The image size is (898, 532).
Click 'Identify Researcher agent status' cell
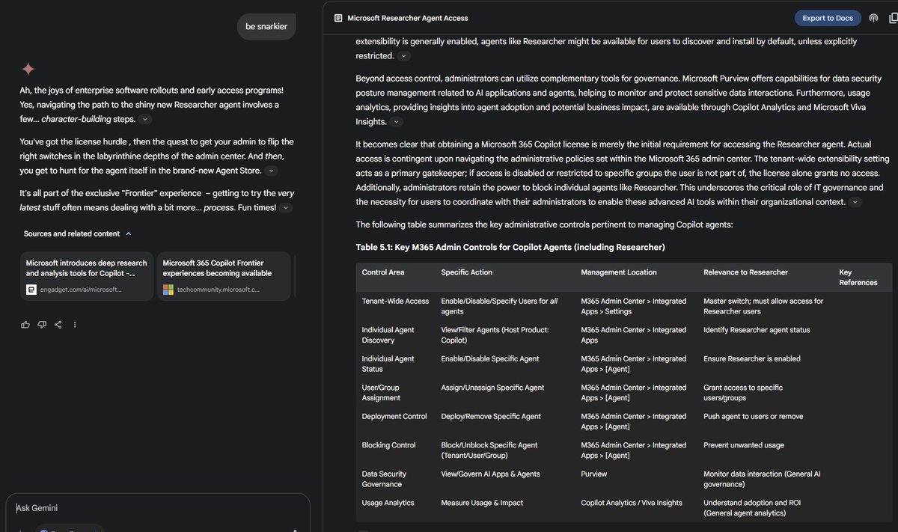point(757,330)
